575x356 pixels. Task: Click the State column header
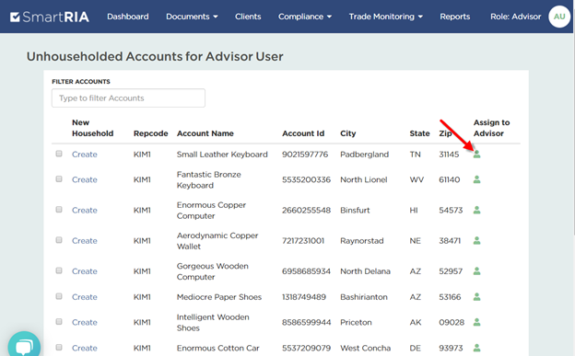pyautogui.click(x=419, y=133)
